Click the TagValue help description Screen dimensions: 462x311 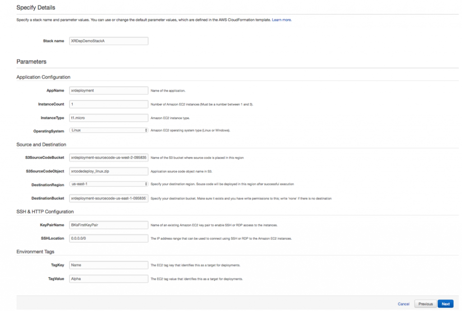coord(197,279)
